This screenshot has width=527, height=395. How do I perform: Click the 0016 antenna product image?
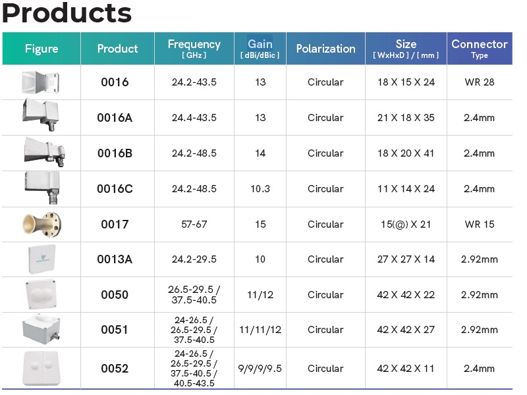tap(41, 83)
